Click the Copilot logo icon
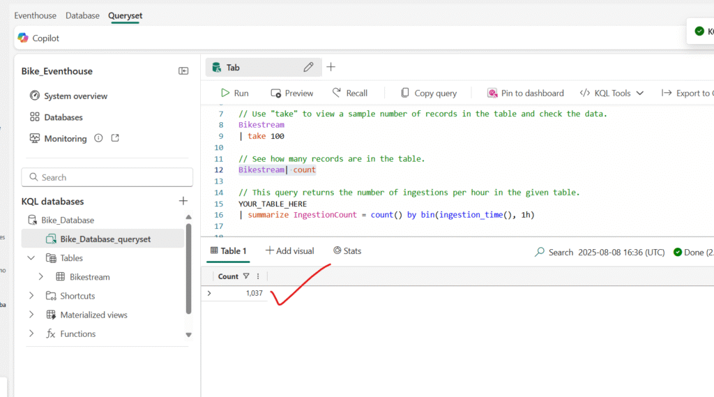 [x=23, y=38]
